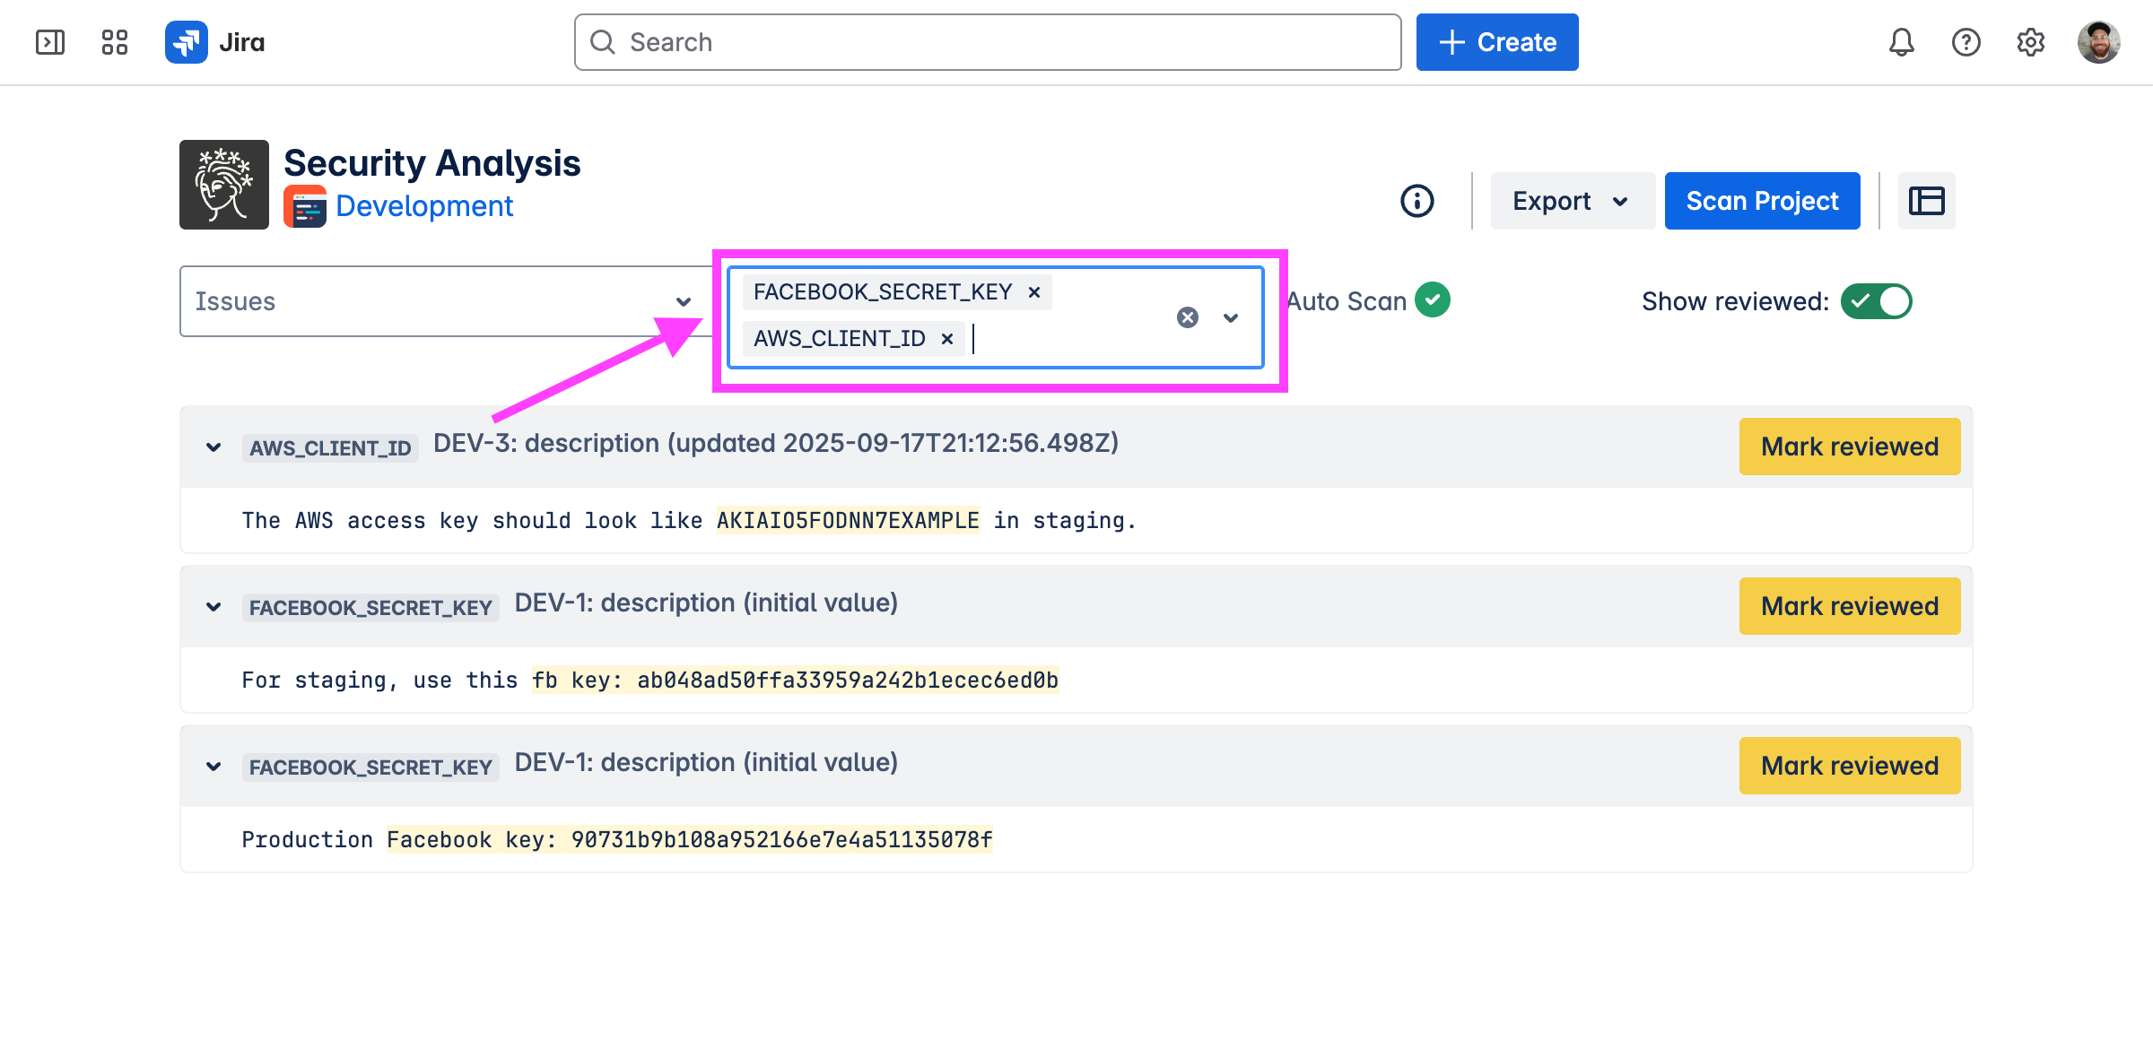This screenshot has width=2153, height=1058.
Task: Remove the FACEBOOK_SECRET_KEY filter tag
Action: coord(1034,292)
